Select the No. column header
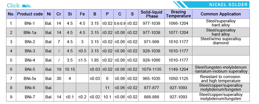The image size is (259, 104). click(11, 14)
